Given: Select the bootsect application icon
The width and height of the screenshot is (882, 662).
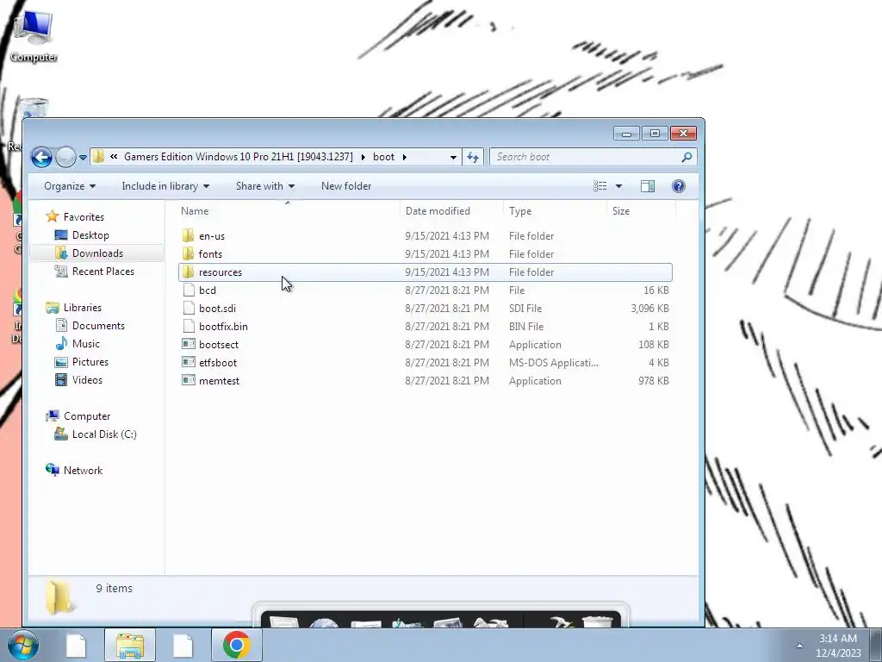Looking at the screenshot, I should (x=189, y=344).
